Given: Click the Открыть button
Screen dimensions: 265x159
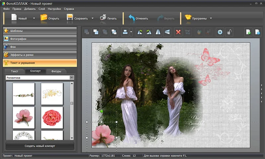Looking at the screenshot, I should (x=49, y=18).
